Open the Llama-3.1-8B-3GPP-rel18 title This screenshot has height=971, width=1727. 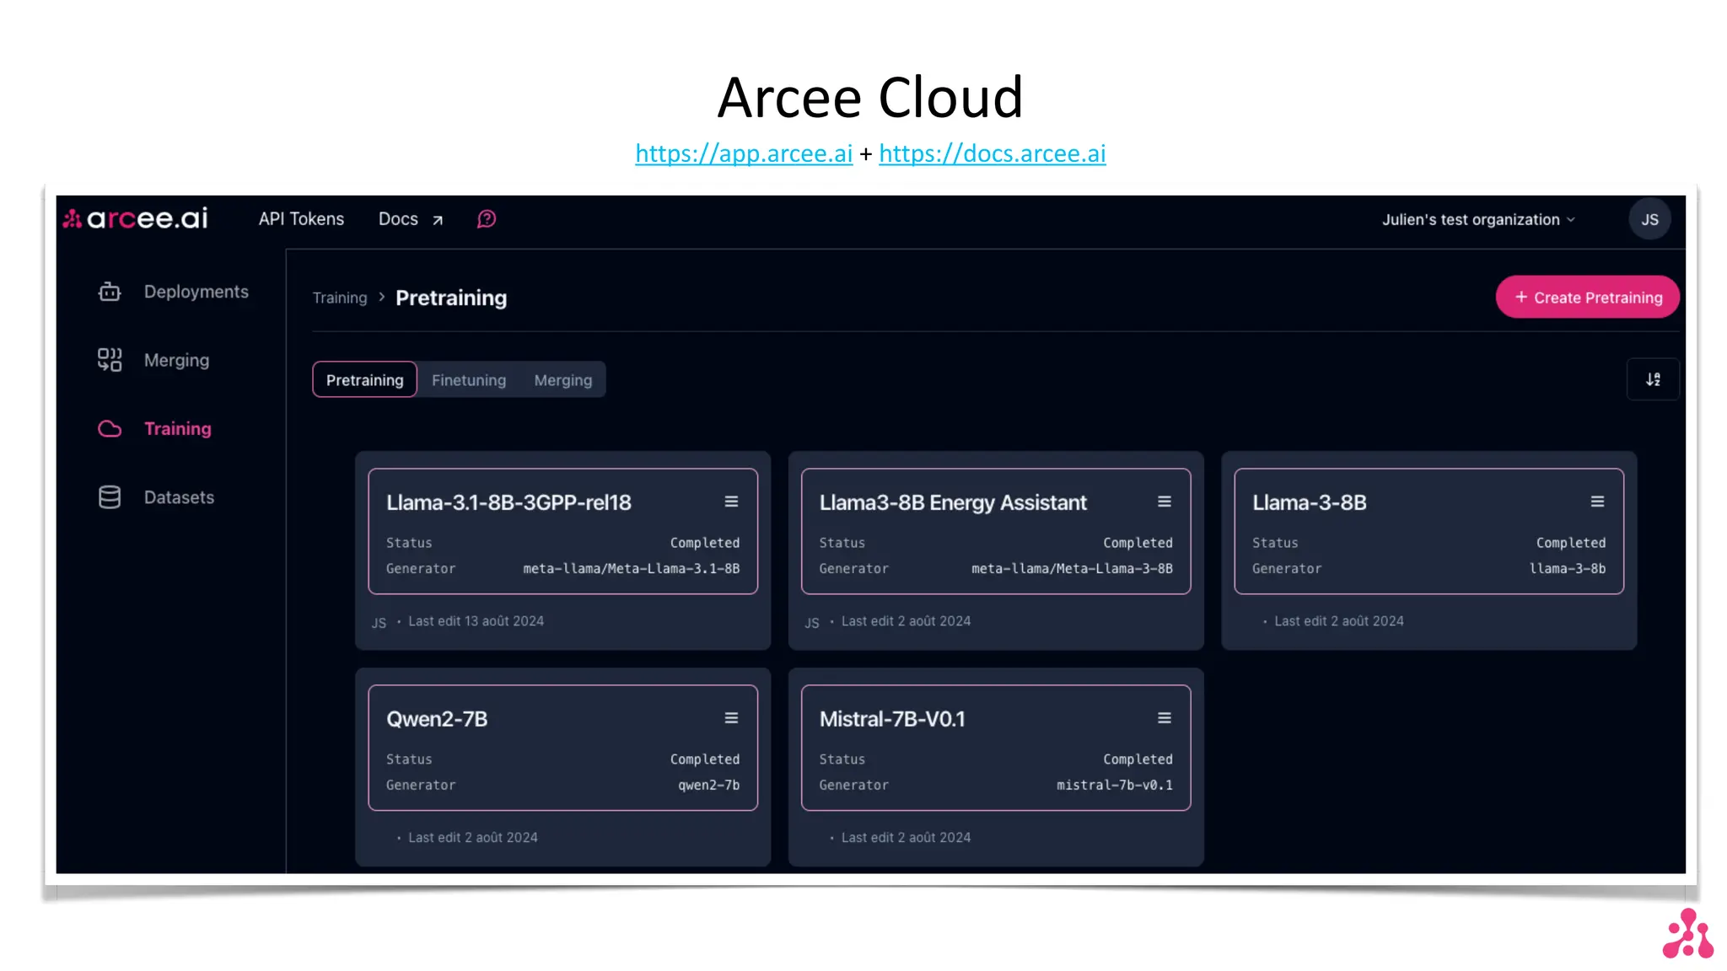point(508,502)
